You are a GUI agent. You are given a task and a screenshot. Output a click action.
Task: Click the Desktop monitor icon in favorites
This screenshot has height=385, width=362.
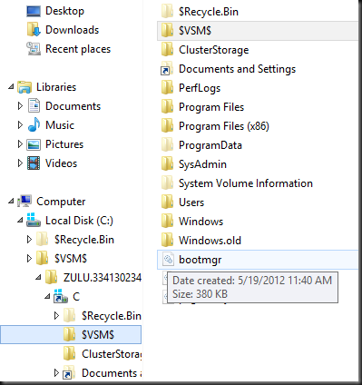[x=34, y=11]
